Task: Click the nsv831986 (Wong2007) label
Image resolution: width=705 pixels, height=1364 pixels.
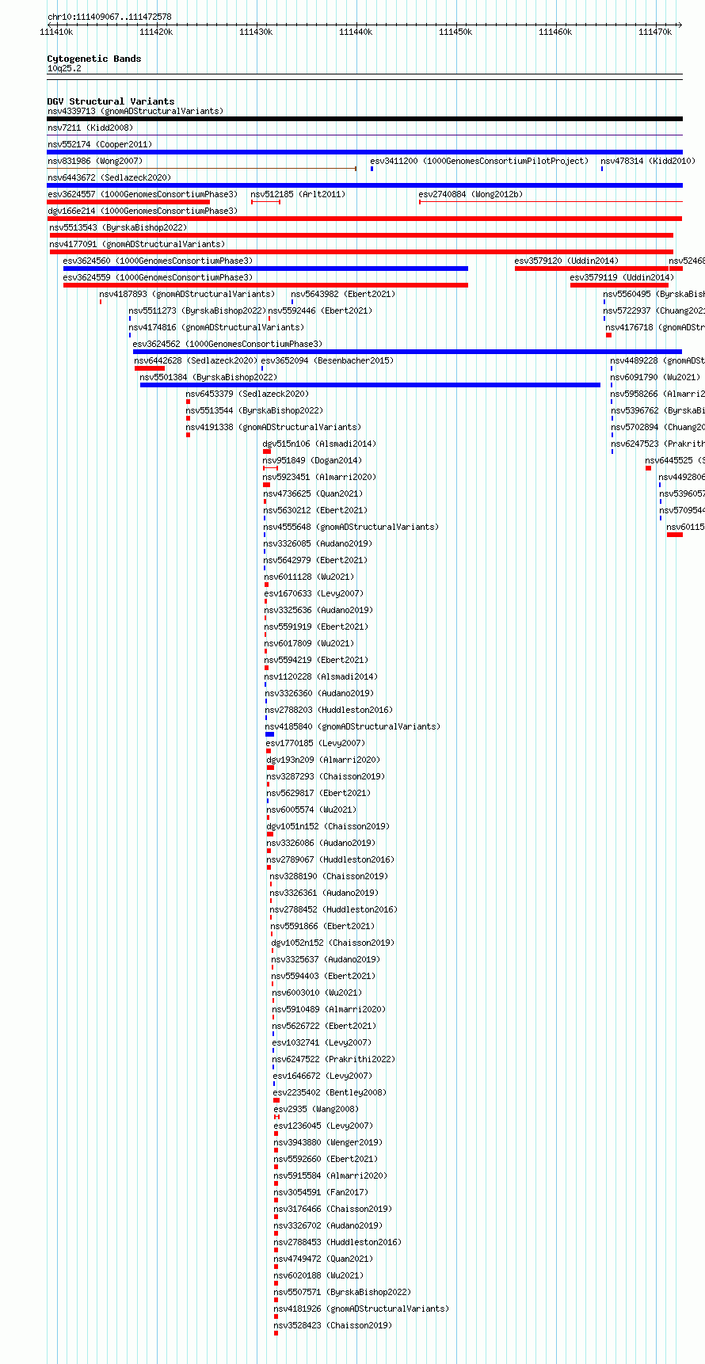Action: point(95,161)
